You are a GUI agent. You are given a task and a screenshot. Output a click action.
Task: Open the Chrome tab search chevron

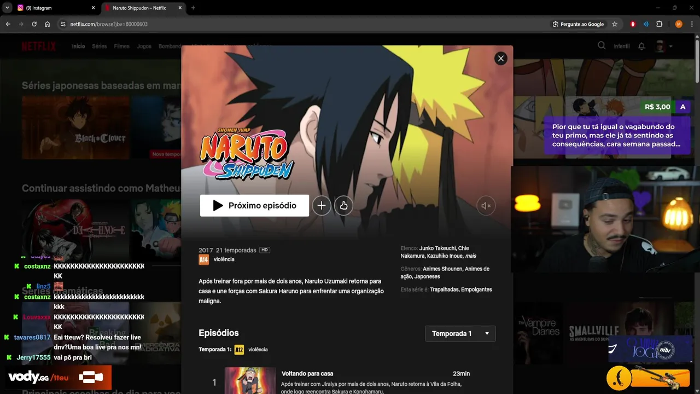point(7,8)
